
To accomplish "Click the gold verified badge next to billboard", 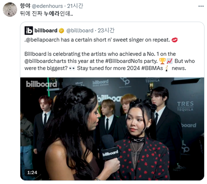I will click(x=61, y=31).
